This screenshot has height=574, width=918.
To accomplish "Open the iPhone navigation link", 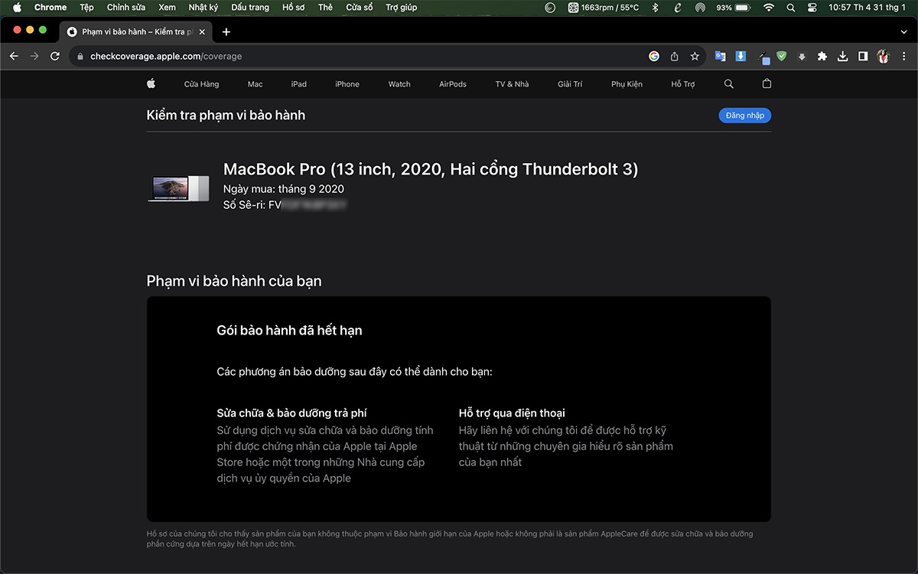I will 347,84.
